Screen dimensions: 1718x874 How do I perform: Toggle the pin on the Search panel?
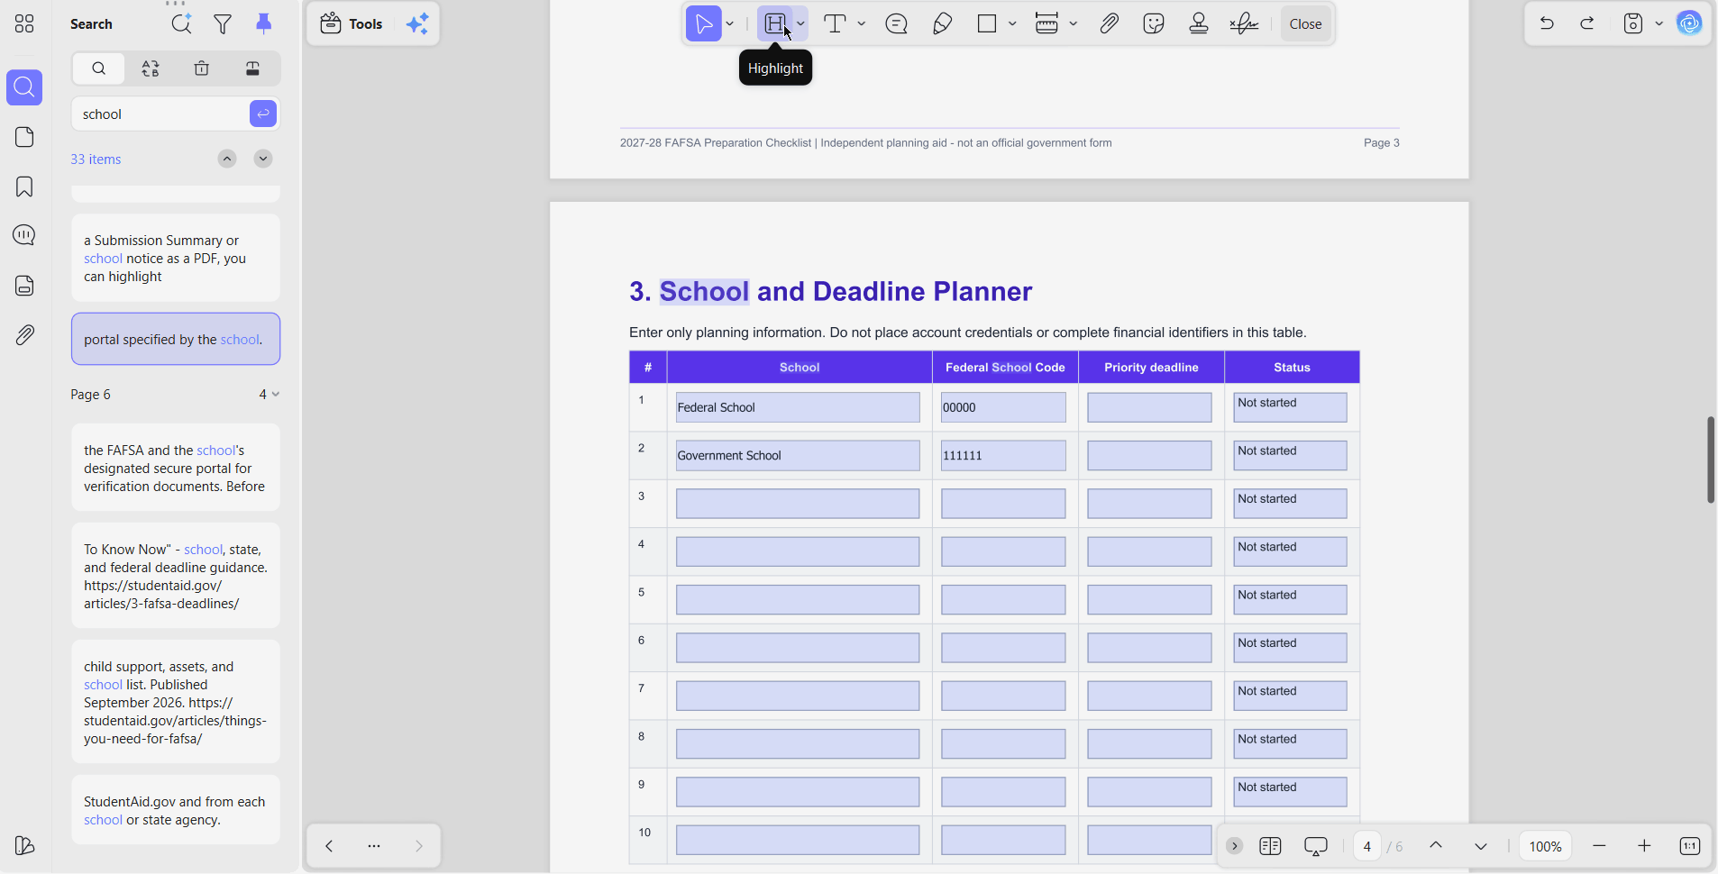[263, 24]
